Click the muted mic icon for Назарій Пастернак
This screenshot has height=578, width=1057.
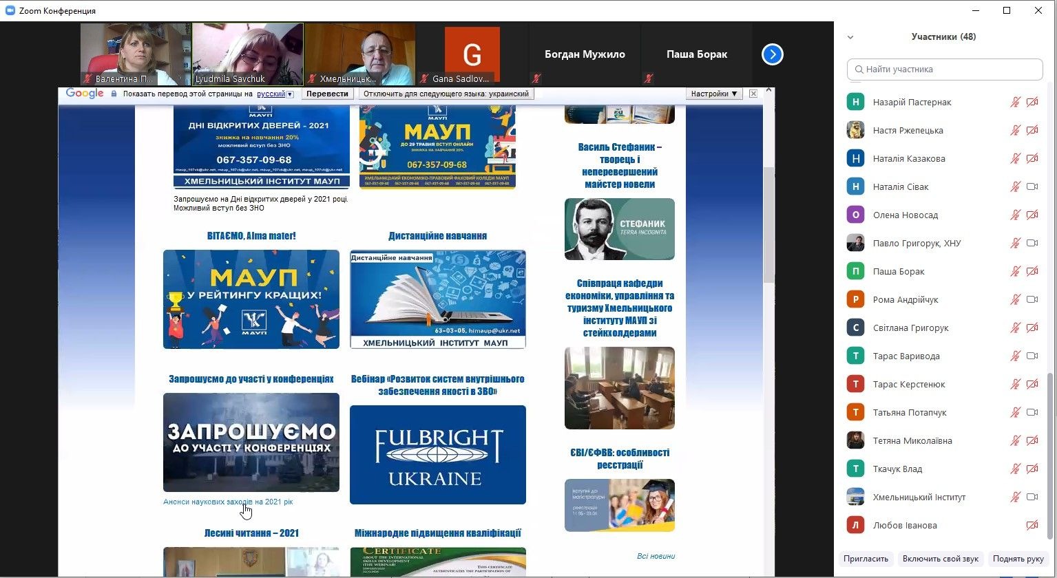1014,103
